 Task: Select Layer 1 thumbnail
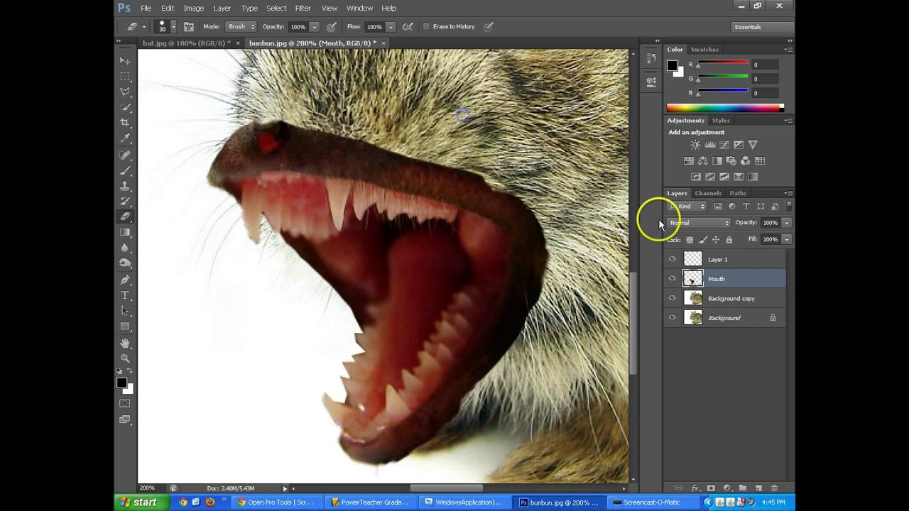click(692, 259)
